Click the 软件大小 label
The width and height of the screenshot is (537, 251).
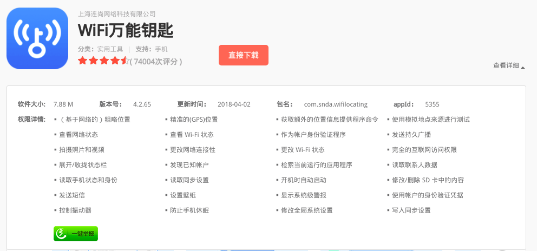pyautogui.click(x=31, y=104)
